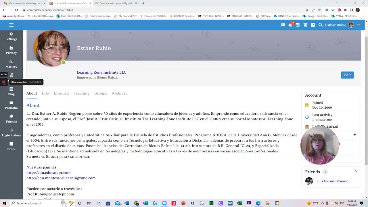368x207 pixels.
Task: Click the Windows Start button
Action: click(x=5, y=203)
